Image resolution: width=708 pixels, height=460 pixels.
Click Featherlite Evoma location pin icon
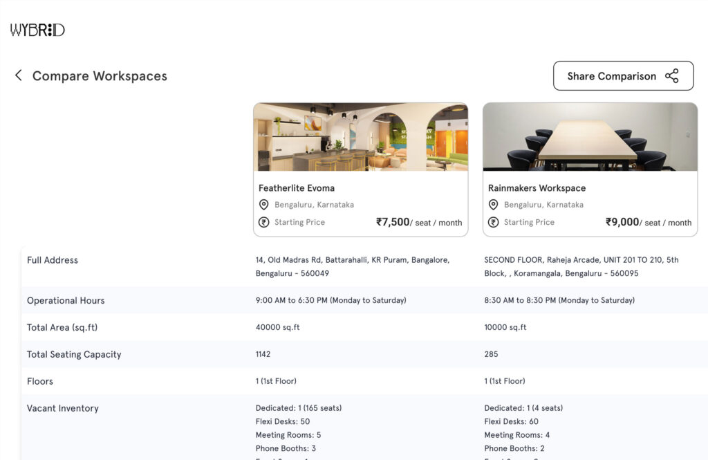(263, 205)
